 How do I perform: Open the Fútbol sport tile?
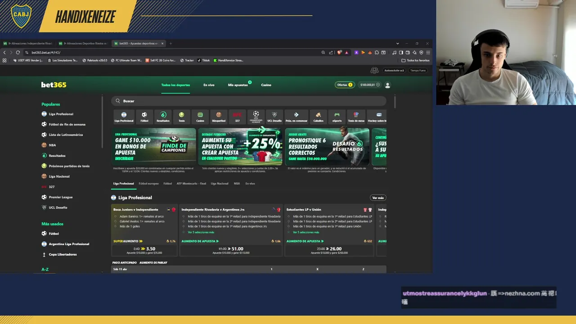[144, 117]
